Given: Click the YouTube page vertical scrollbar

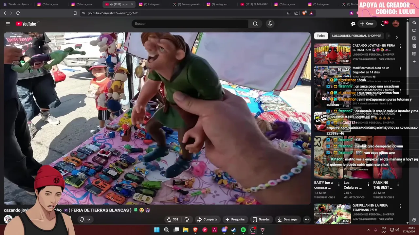Looking at the screenshot, I should coord(408,59).
